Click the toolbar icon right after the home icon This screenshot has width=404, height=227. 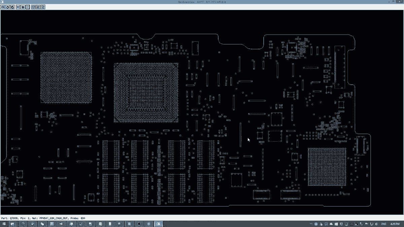[x=28, y=7]
